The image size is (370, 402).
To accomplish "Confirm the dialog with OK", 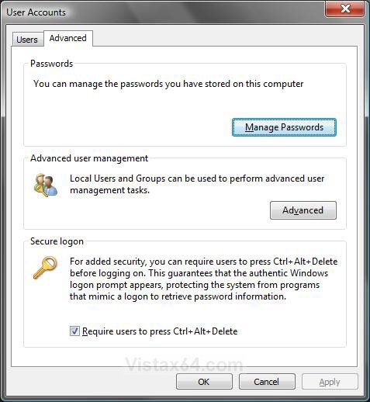I will pyautogui.click(x=204, y=382).
